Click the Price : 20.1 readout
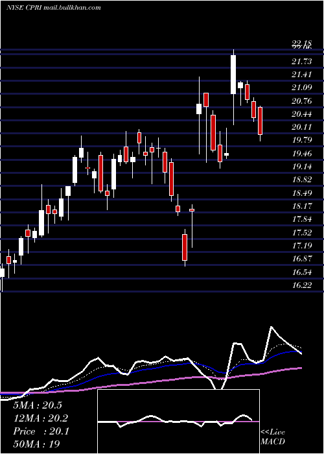This screenshot has height=454, width=324. tap(41, 431)
